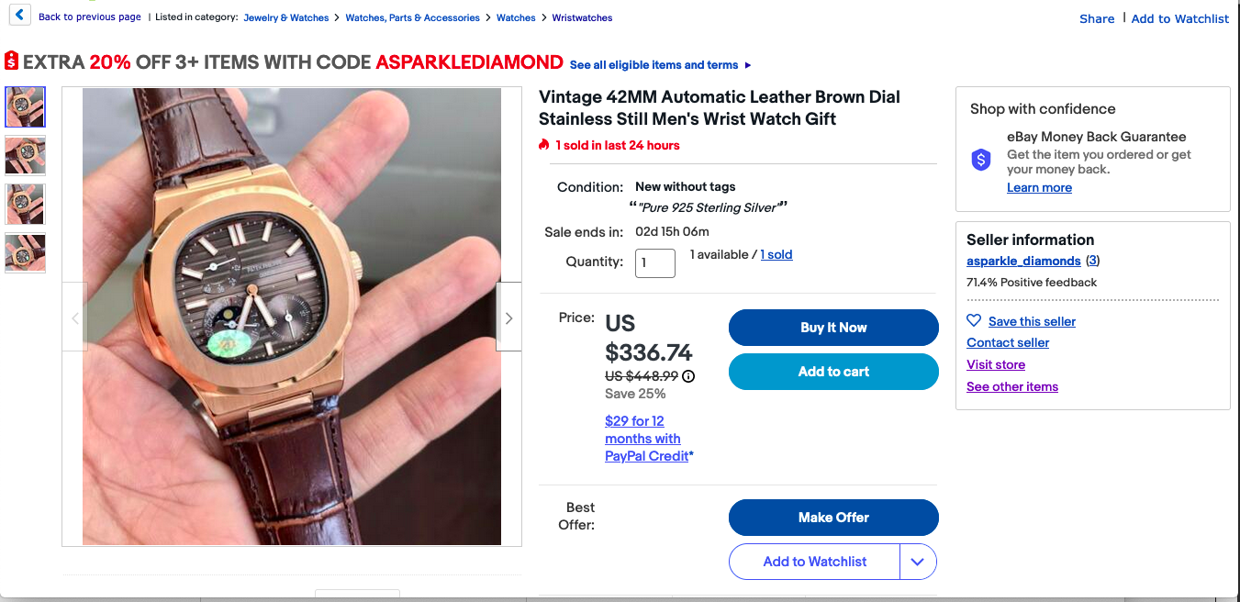Viewport: 1240px width, 602px height.
Task: Open the asparkle_diamonds seller profile link
Action: (x=1023, y=261)
